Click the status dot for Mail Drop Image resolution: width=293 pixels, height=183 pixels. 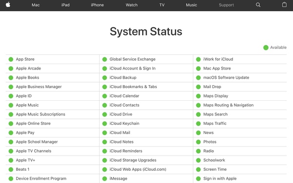(198, 87)
